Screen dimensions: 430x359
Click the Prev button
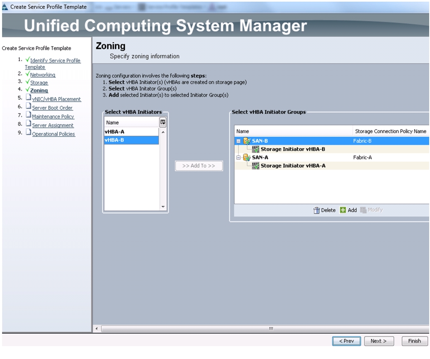point(346,341)
